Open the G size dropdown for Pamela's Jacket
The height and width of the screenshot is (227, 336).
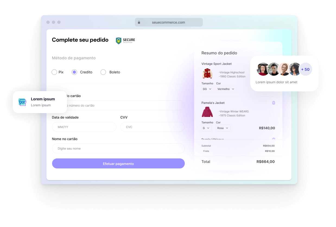(206, 128)
